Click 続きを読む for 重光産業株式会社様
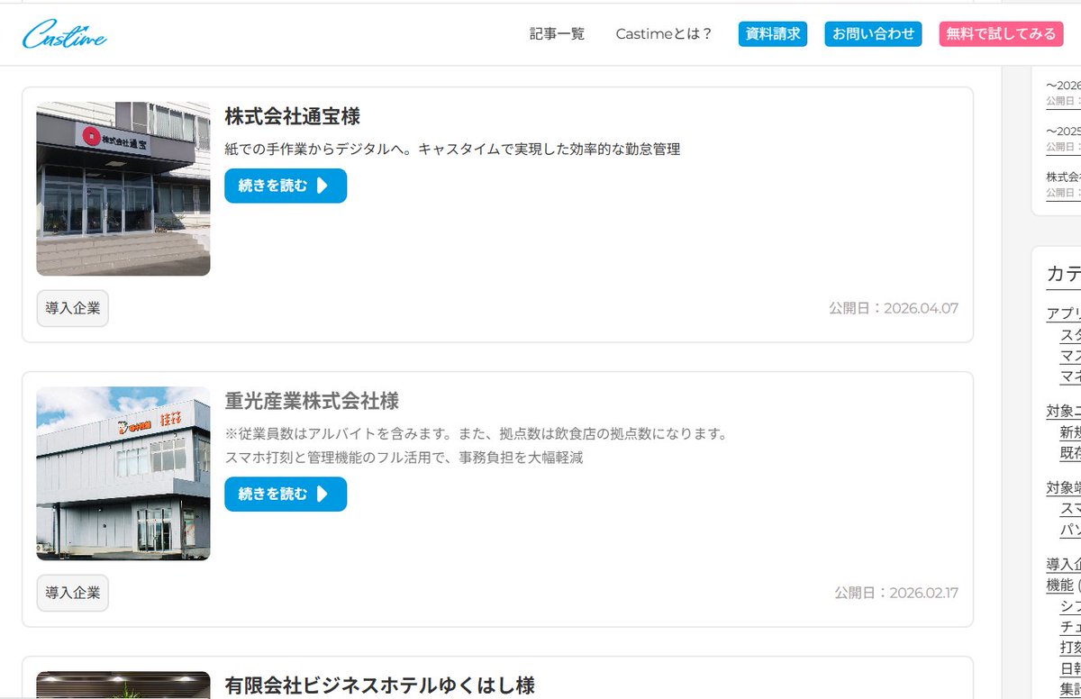The height and width of the screenshot is (699, 1081). [x=286, y=494]
